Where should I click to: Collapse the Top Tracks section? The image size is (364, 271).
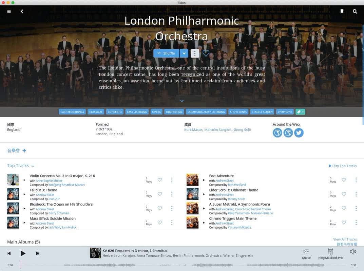coord(33,166)
